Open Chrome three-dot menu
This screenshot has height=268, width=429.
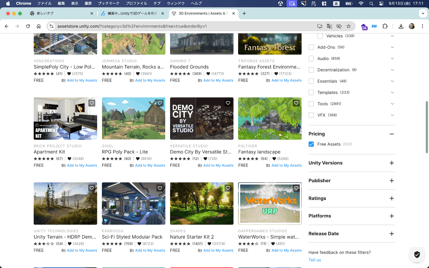point(422,26)
